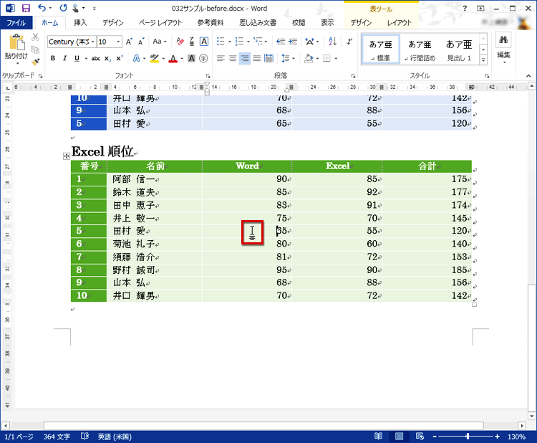
Task: Toggle Subscript formatting
Action: point(107,59)
